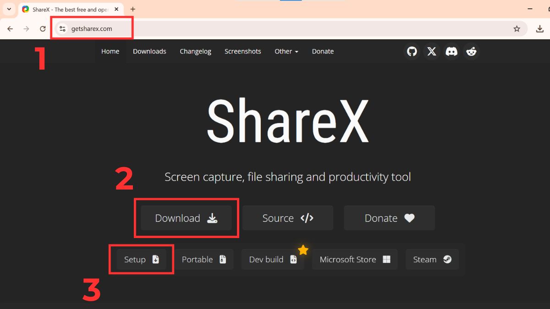
Task: Open the Donate nav item
Action: (x=323, y=51)
